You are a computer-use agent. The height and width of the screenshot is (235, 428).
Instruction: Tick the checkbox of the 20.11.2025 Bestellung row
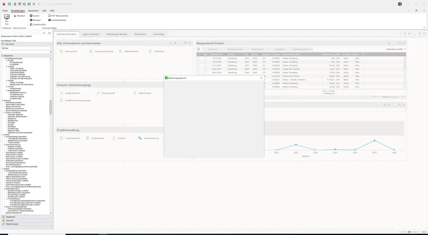205,66
